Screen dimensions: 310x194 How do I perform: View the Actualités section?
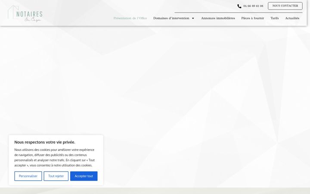(x=292, y=18)
